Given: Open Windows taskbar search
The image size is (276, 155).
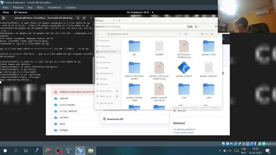Looking at the screenshot, I should [x=16, y=151].
